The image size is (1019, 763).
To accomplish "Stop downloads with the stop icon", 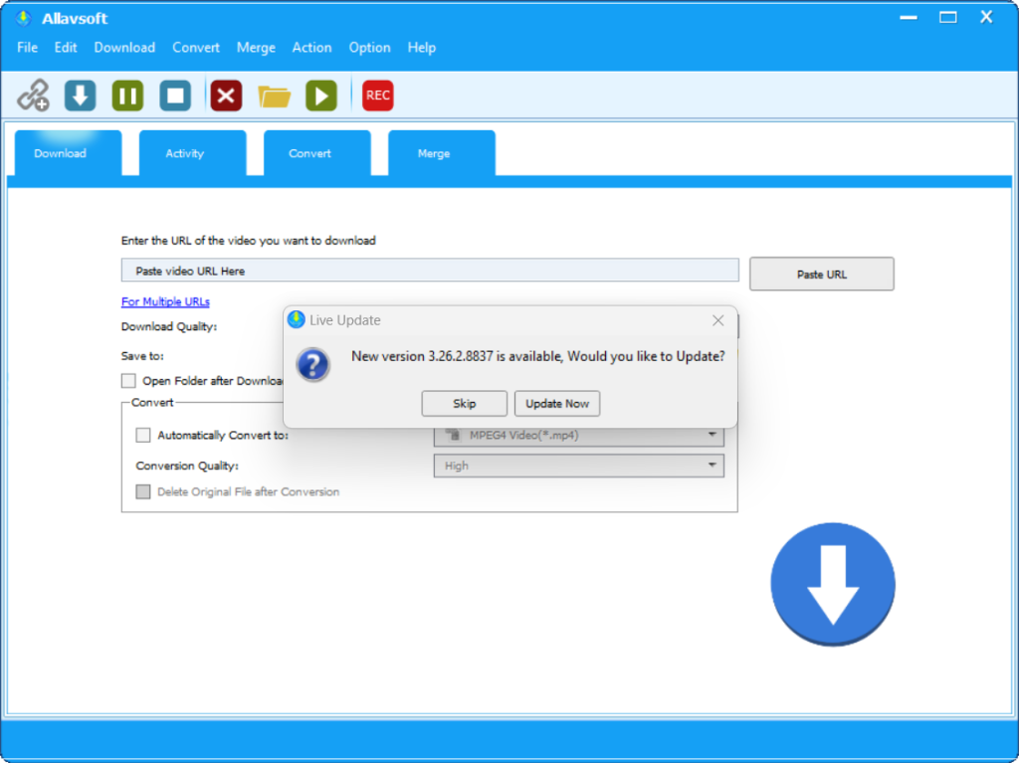I will [175, 95].
